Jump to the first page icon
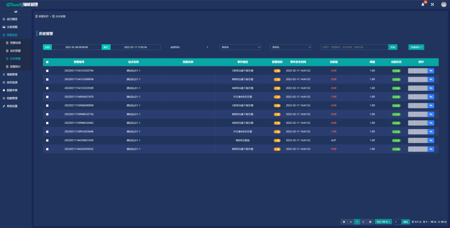Screen dimensions: 450x228 pos(344,222)
